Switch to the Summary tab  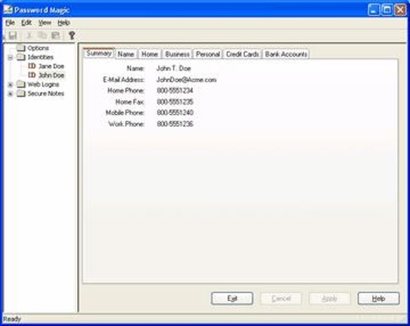(99, 53)
